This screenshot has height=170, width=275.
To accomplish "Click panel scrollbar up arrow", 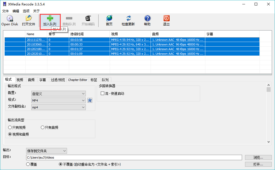I will click(268, 85).
